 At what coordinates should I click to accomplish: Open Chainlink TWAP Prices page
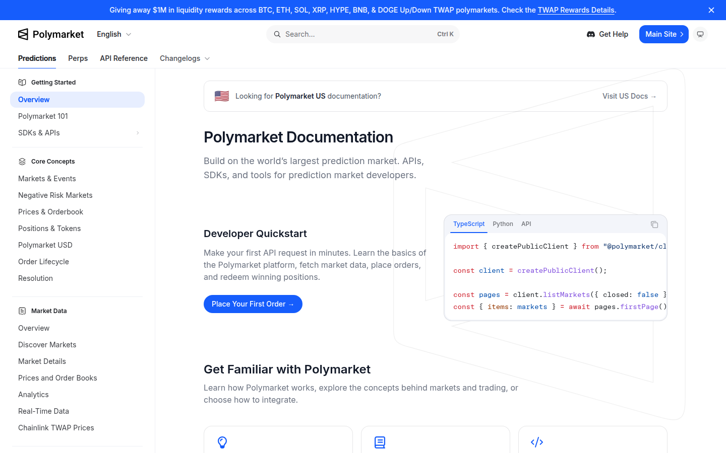tap(77, 428)
